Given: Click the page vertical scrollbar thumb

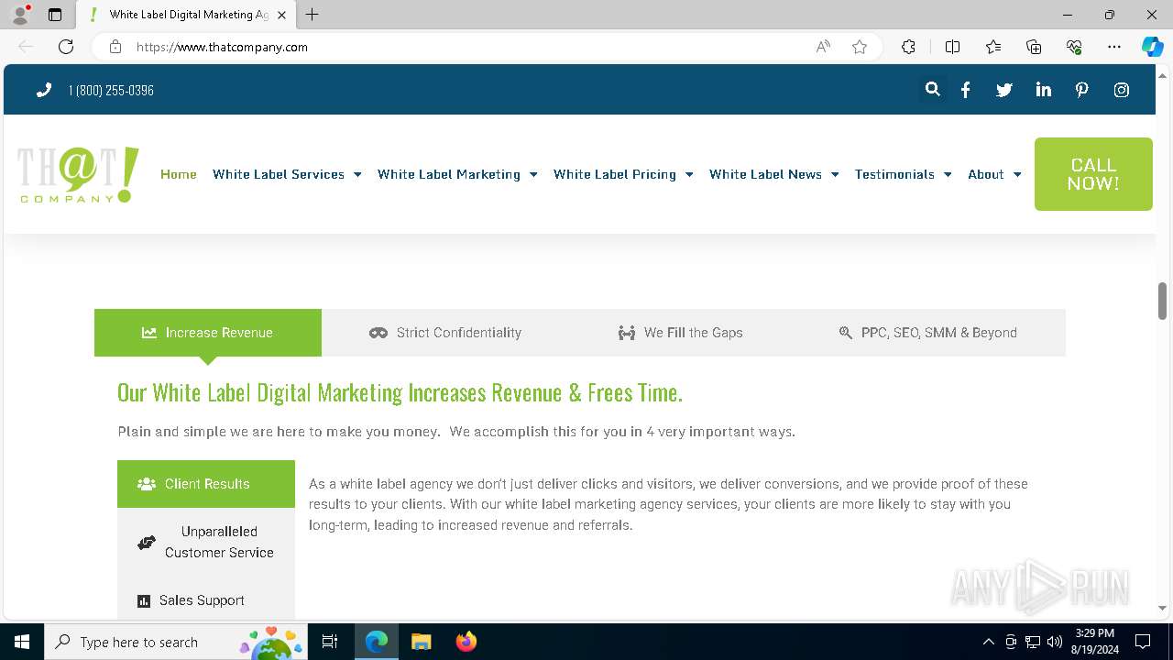Looking at the screenshot, I should [1162, 301].
